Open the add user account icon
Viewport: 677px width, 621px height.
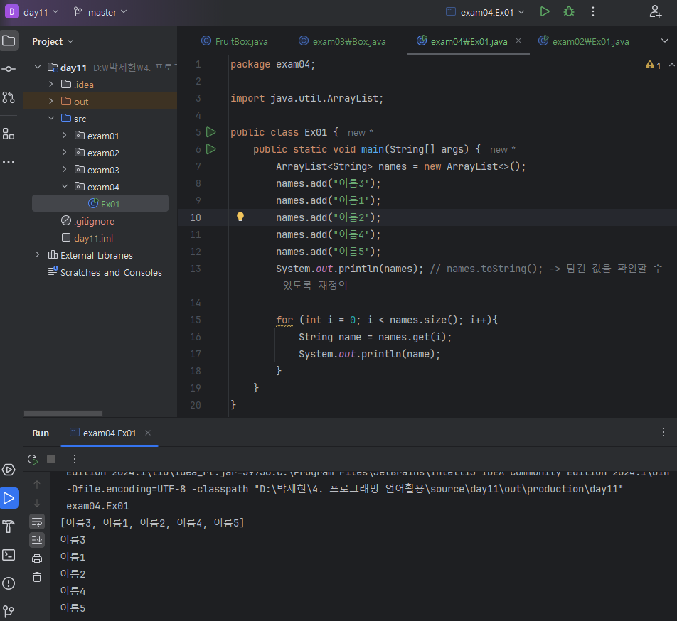656,11
